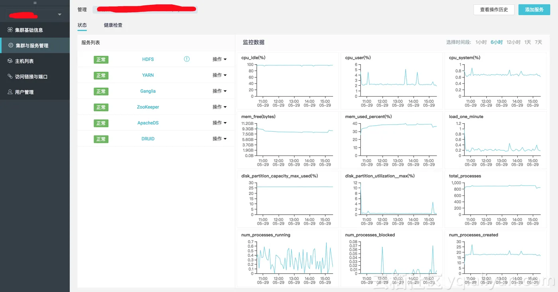Click the 添加服务 button

(x=534, y=10)
